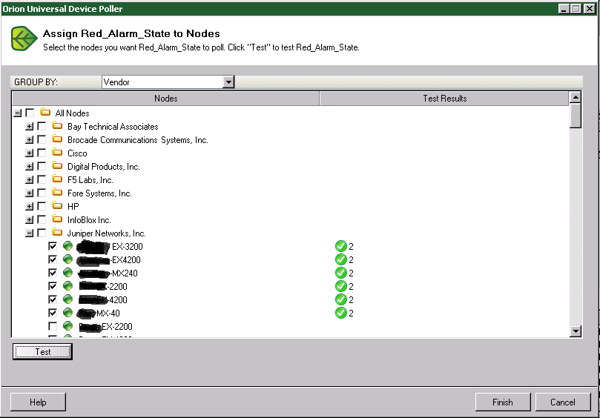Click the success checkmark in EX-3200 test result
Screen dimensions: 600x418
[340, 246]
